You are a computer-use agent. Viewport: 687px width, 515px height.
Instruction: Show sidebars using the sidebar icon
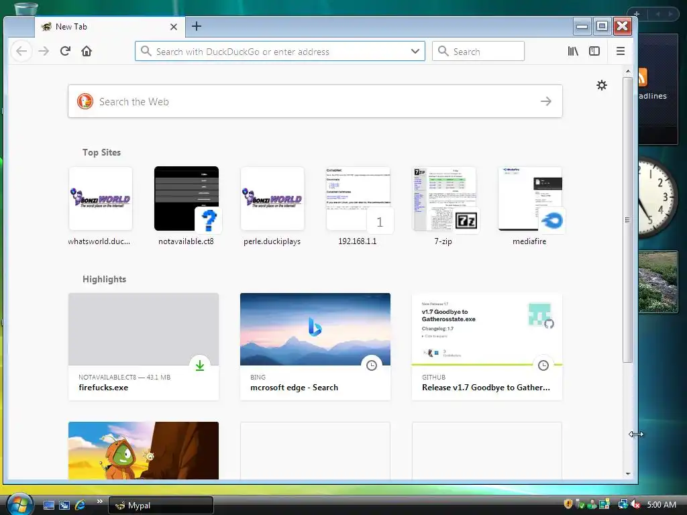point(594,51)
